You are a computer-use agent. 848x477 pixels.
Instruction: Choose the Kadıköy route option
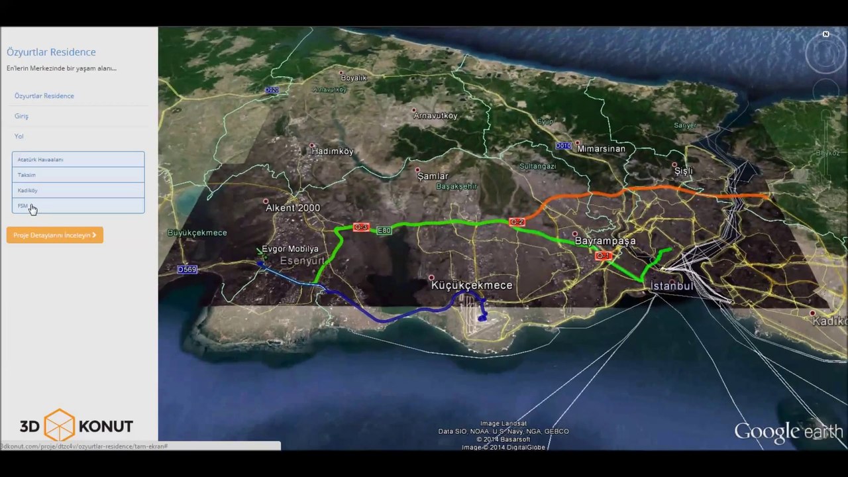78,190
